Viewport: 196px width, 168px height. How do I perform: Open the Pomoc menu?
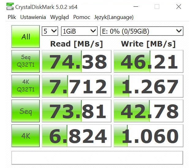(x=82, y=17)
